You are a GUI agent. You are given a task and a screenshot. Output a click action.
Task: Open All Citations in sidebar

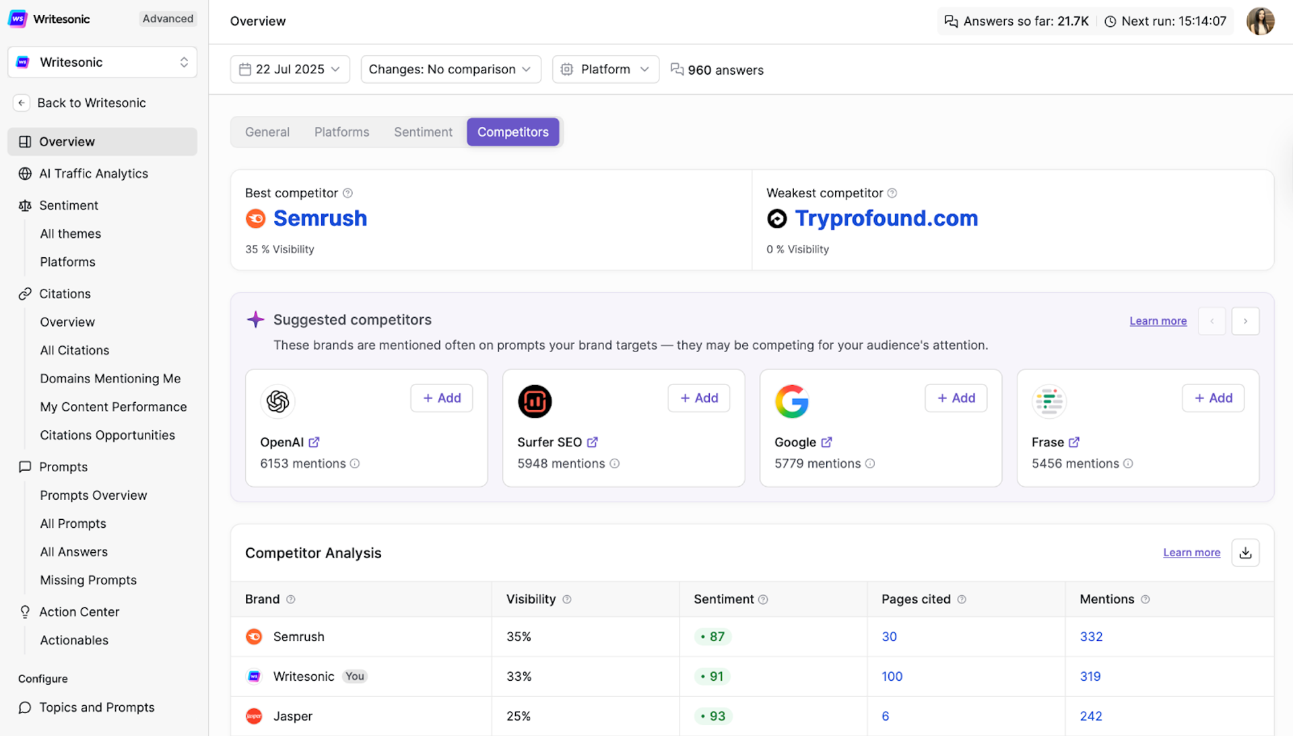click(75, 350)
